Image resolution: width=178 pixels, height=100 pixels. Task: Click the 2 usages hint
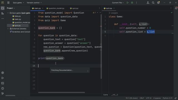pyautogui.click(x=113, y=13)
